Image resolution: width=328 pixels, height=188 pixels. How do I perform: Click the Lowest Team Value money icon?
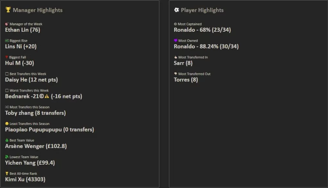click(x=7, y=157)
